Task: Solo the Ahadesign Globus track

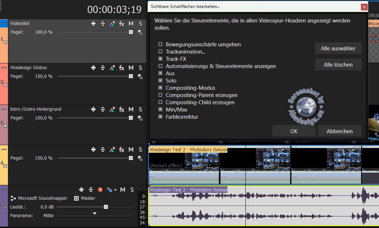Action: [140, 68]
